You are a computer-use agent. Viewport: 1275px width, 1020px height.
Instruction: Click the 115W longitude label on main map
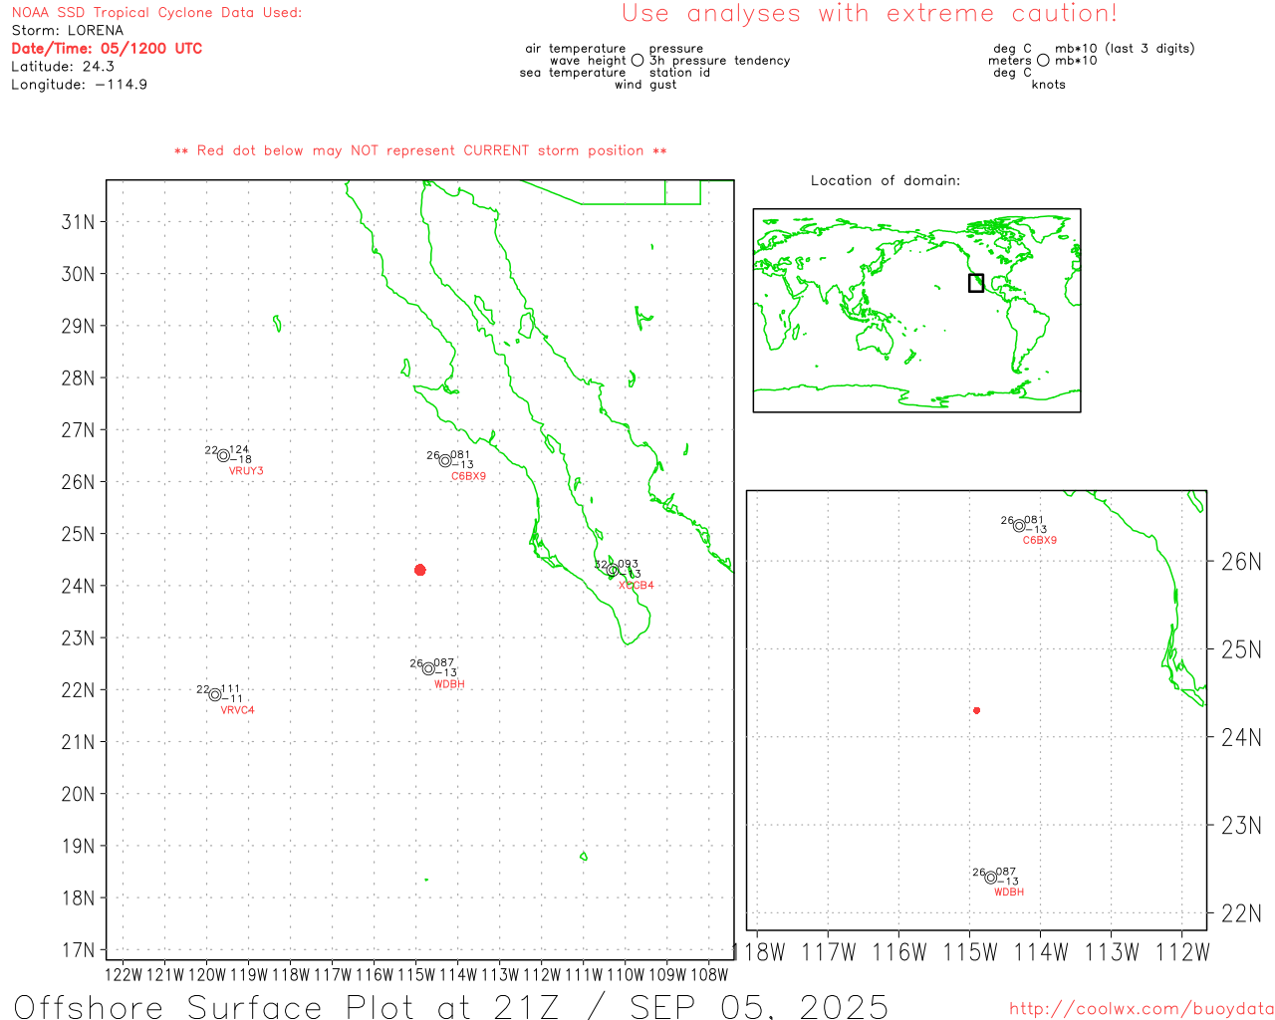click(415, 974)
